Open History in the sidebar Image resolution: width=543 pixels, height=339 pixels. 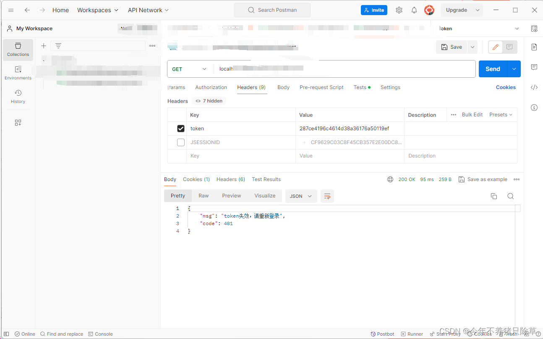click(18, 97)
